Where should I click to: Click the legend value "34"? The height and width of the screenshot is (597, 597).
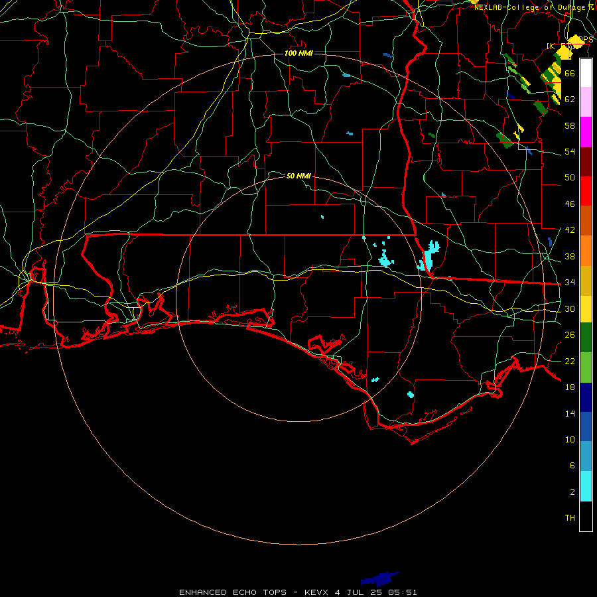click(570, 282)
